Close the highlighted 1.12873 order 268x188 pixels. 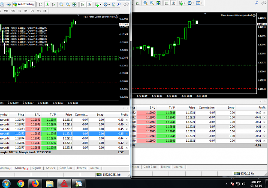point(126,134)
